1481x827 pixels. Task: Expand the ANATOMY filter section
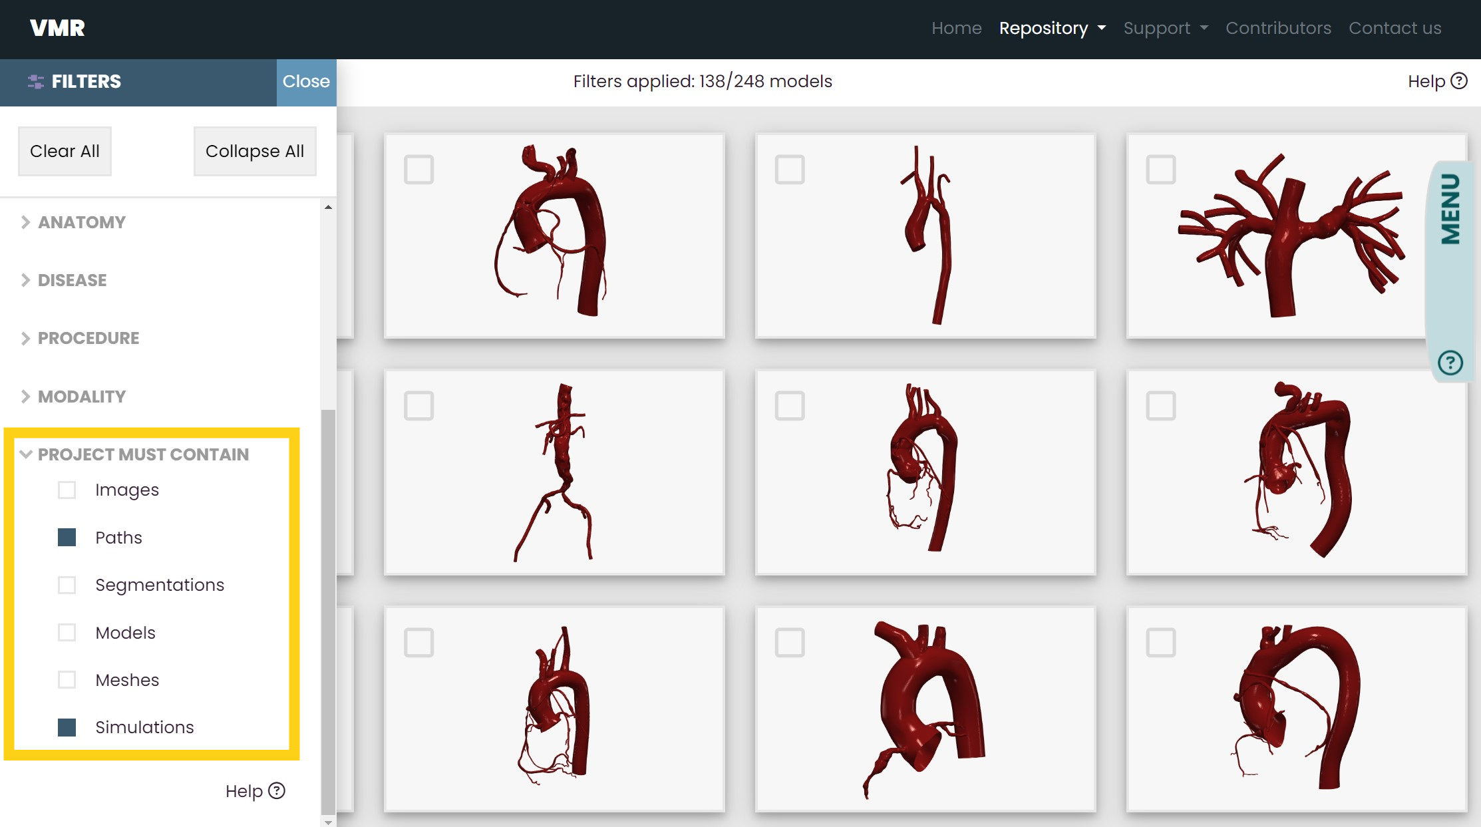pos(81,221)
